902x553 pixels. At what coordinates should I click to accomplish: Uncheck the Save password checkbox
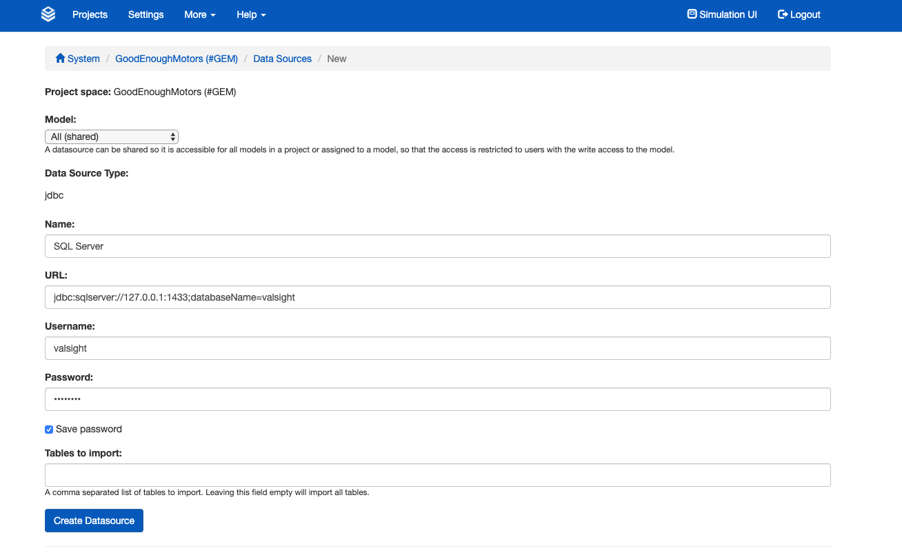(49, 430)
